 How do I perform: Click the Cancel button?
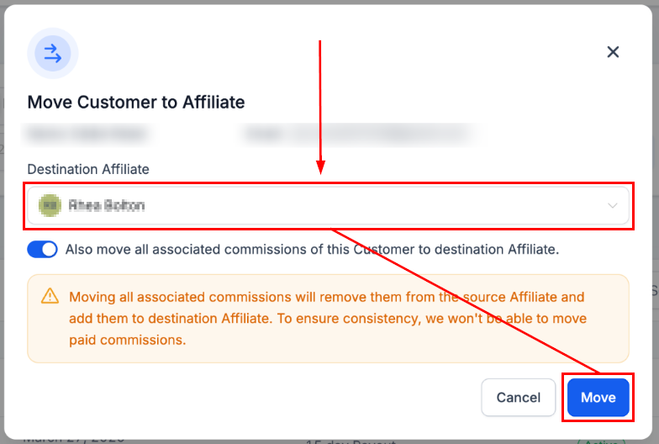[x=518, y=398]
